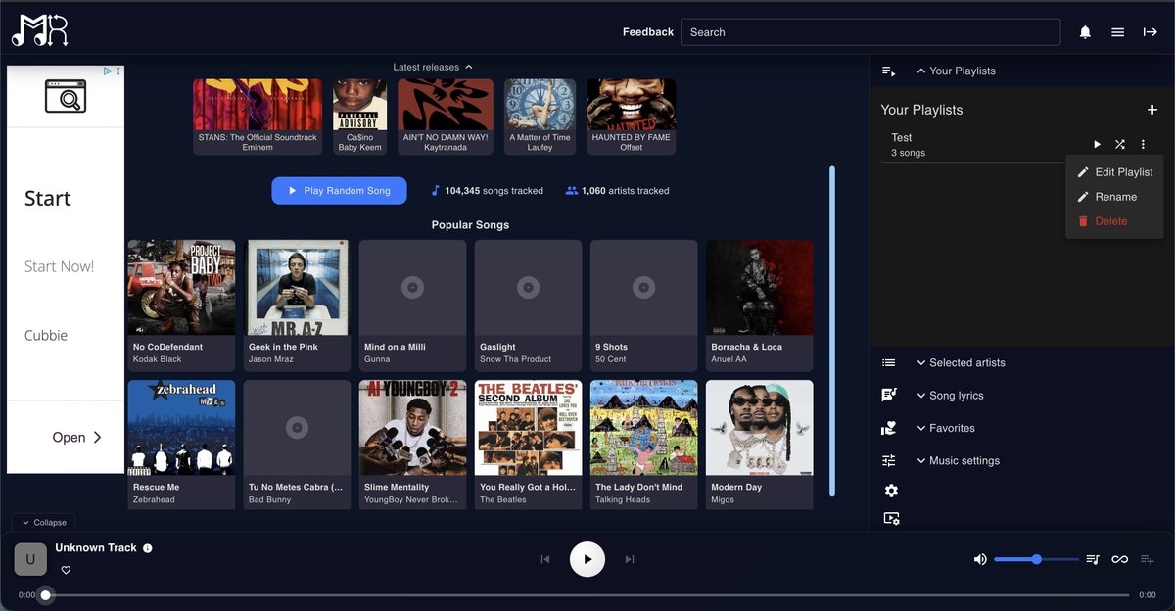Click the playlist queue icon beside Your Playlists

(889, 70)
